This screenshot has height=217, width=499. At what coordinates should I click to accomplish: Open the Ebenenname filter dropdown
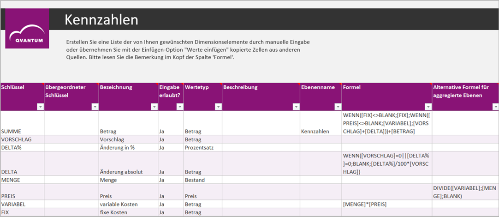(x=337, y=107)
